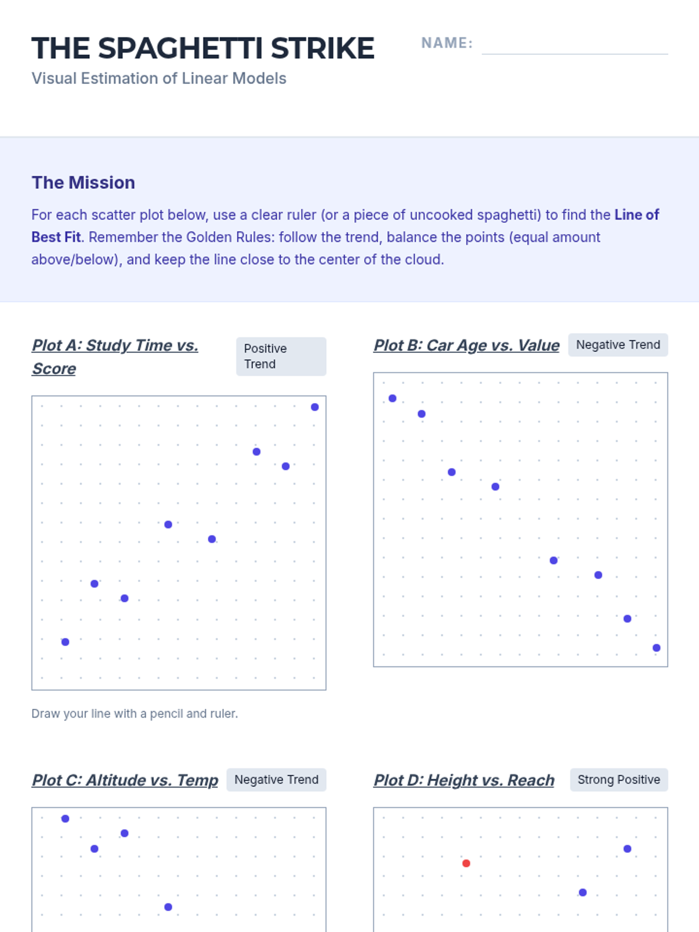Click The Mission heading
Screen dimensions: 699x932
click(83, 182)
